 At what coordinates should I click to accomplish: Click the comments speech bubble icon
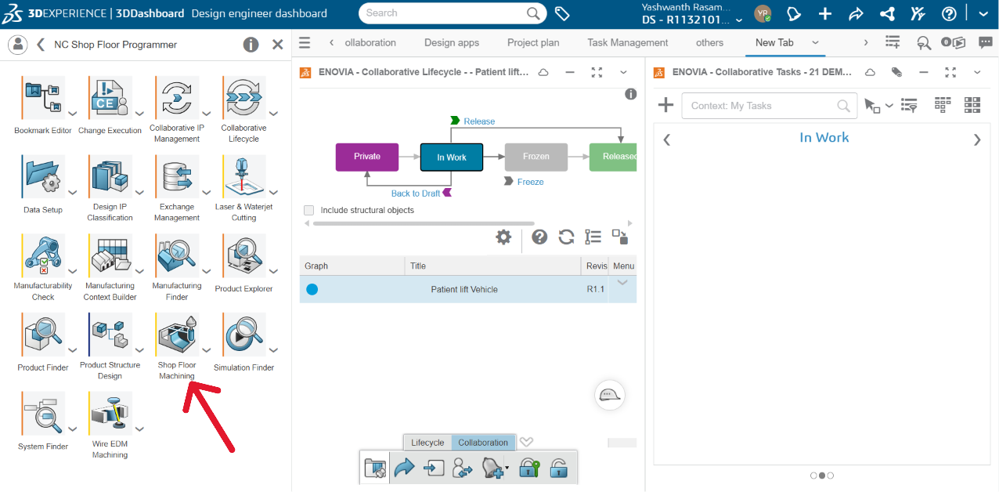(986, 42)
